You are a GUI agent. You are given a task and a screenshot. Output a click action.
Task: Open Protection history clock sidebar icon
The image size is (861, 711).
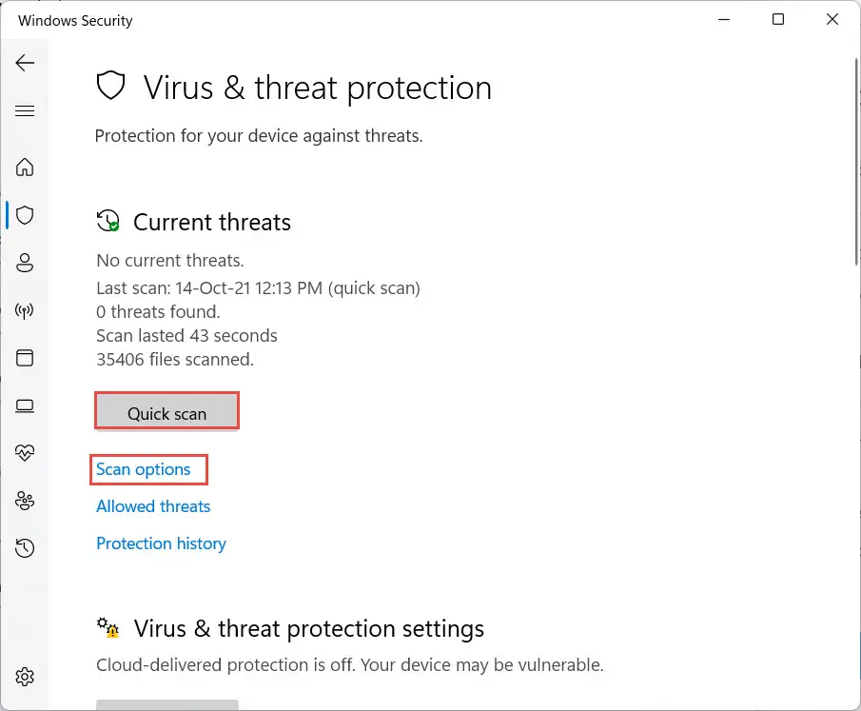point(25,548)
